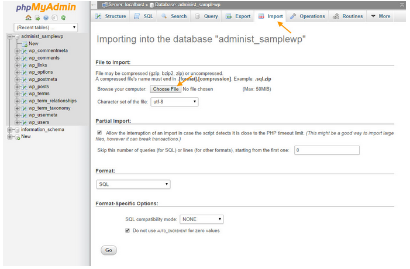Reload navigation panel with green refresh icon
The width and height of the screenshot is (410, 269).
[63, 18]
